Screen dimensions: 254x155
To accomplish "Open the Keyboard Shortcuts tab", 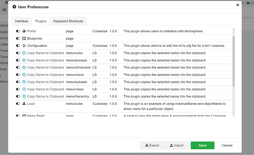I will [x=68, y=21].
